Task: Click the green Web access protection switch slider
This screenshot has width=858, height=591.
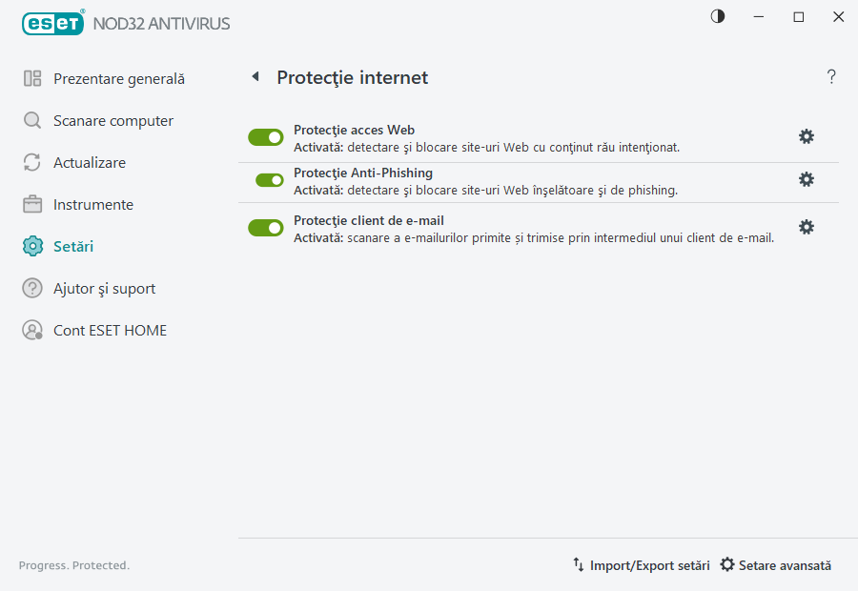Action: click(265, 136)
